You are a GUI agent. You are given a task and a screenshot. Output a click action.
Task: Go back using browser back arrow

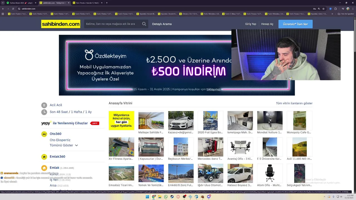[3, 9]
